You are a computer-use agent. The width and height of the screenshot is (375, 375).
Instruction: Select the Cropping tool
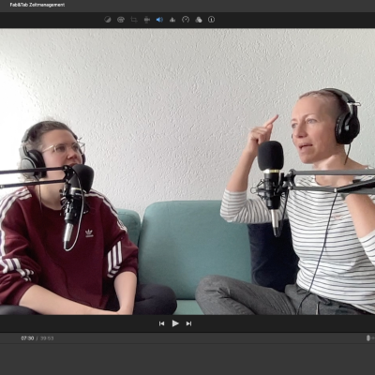134,20
